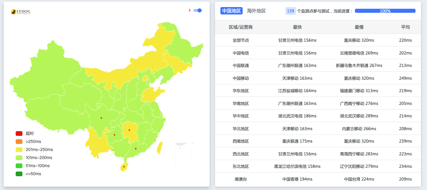
Task: Select the 港澳台 table row
Action: (x=318, y=179)
